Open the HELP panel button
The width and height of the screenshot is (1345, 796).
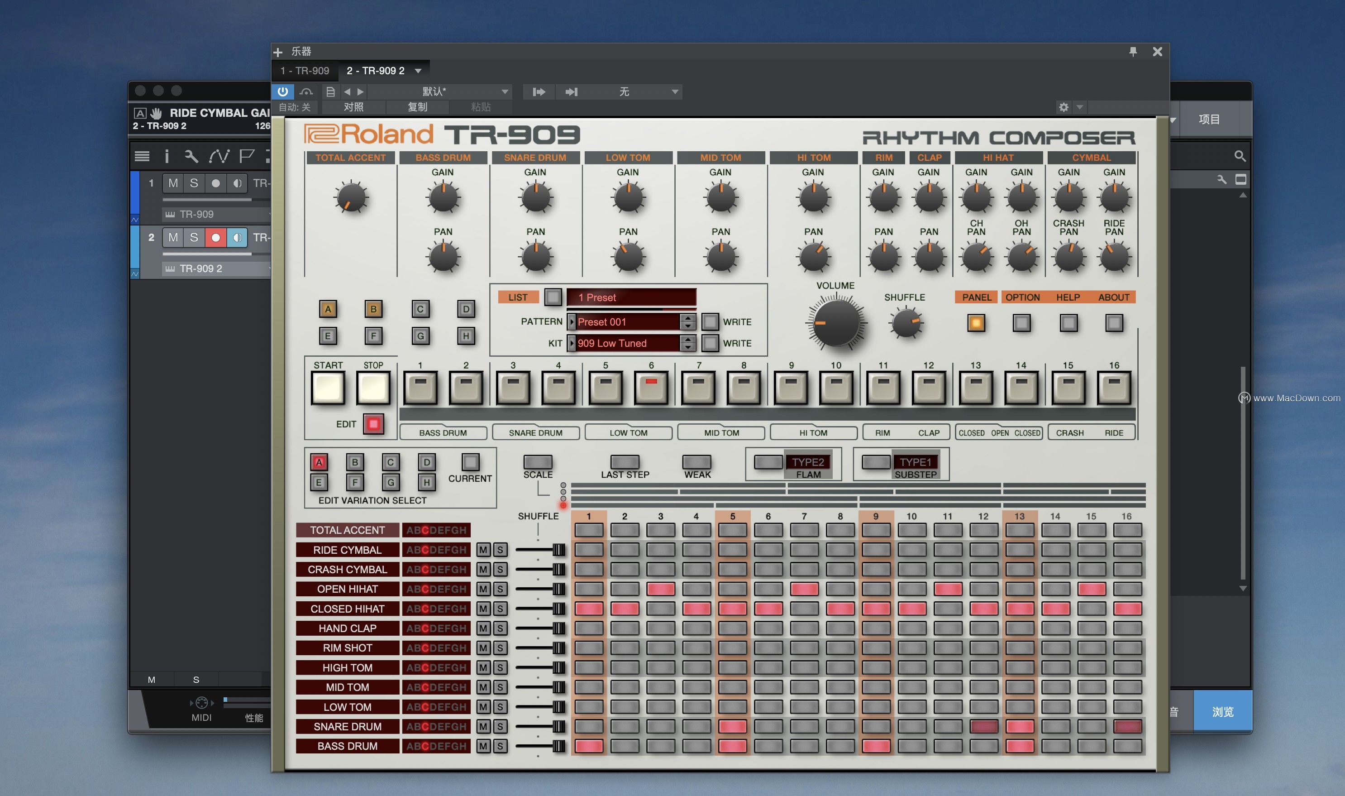click(1068, 323)
